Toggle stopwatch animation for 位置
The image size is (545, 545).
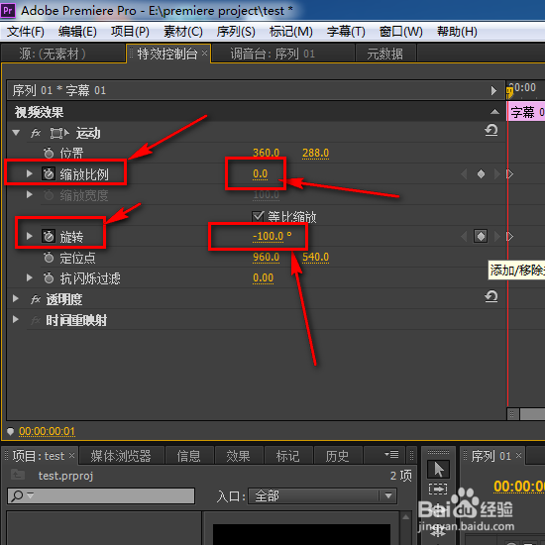pyautogui.click(x=49, y=153)
